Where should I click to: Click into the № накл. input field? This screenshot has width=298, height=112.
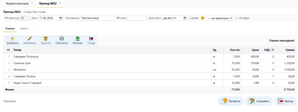[137, 18]
